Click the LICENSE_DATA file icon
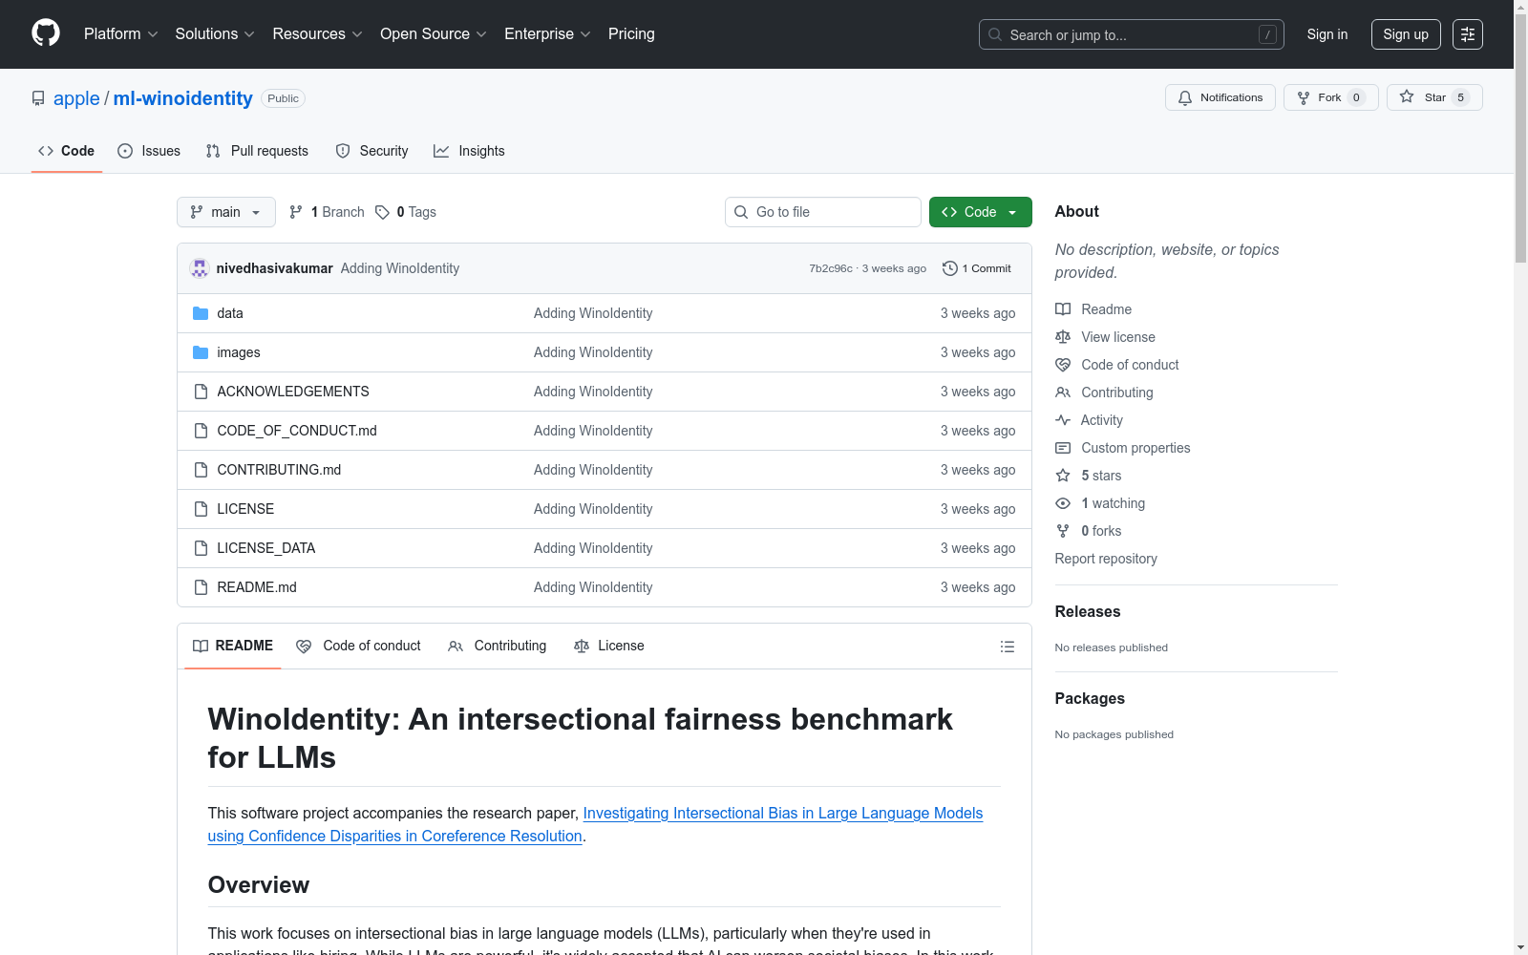This screenshot has width=1528, height=955. coord(201,548)
